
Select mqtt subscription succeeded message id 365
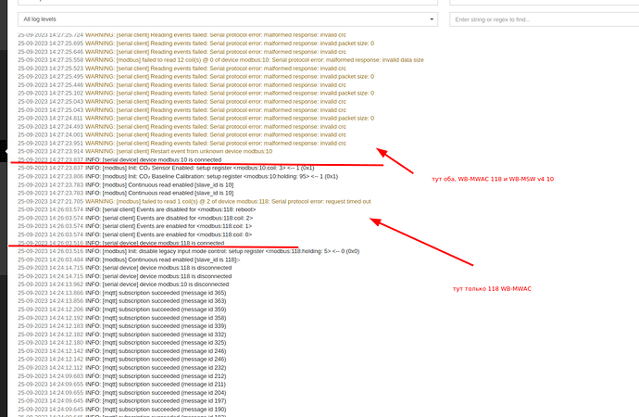[x=122, y=293]
